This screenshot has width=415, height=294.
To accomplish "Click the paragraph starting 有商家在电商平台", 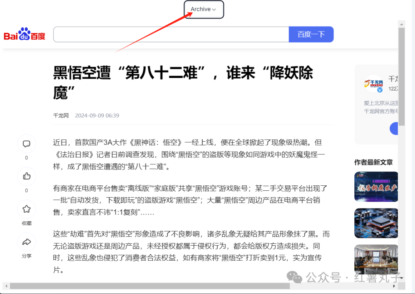I will pos(190,200).
